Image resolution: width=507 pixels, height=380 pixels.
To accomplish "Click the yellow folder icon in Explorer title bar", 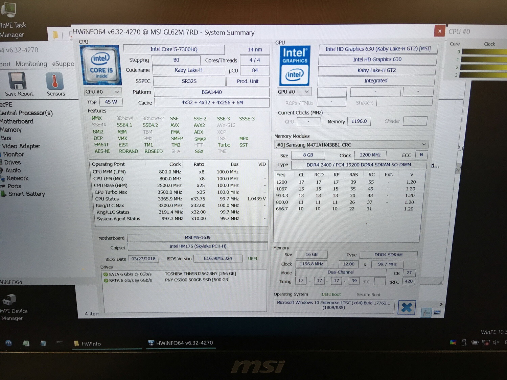I will click(55, 34).
